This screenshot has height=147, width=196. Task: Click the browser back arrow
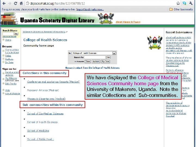pyautogui.click(x=4, y=3)
